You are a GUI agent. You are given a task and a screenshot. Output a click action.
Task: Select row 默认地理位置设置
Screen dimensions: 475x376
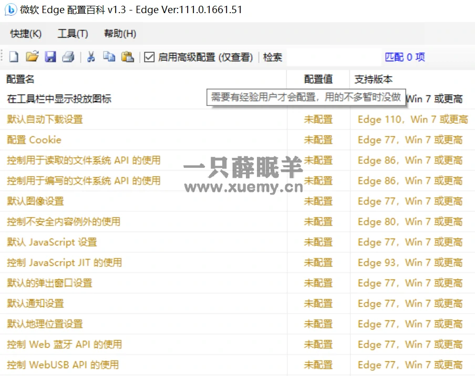point(237,324)
